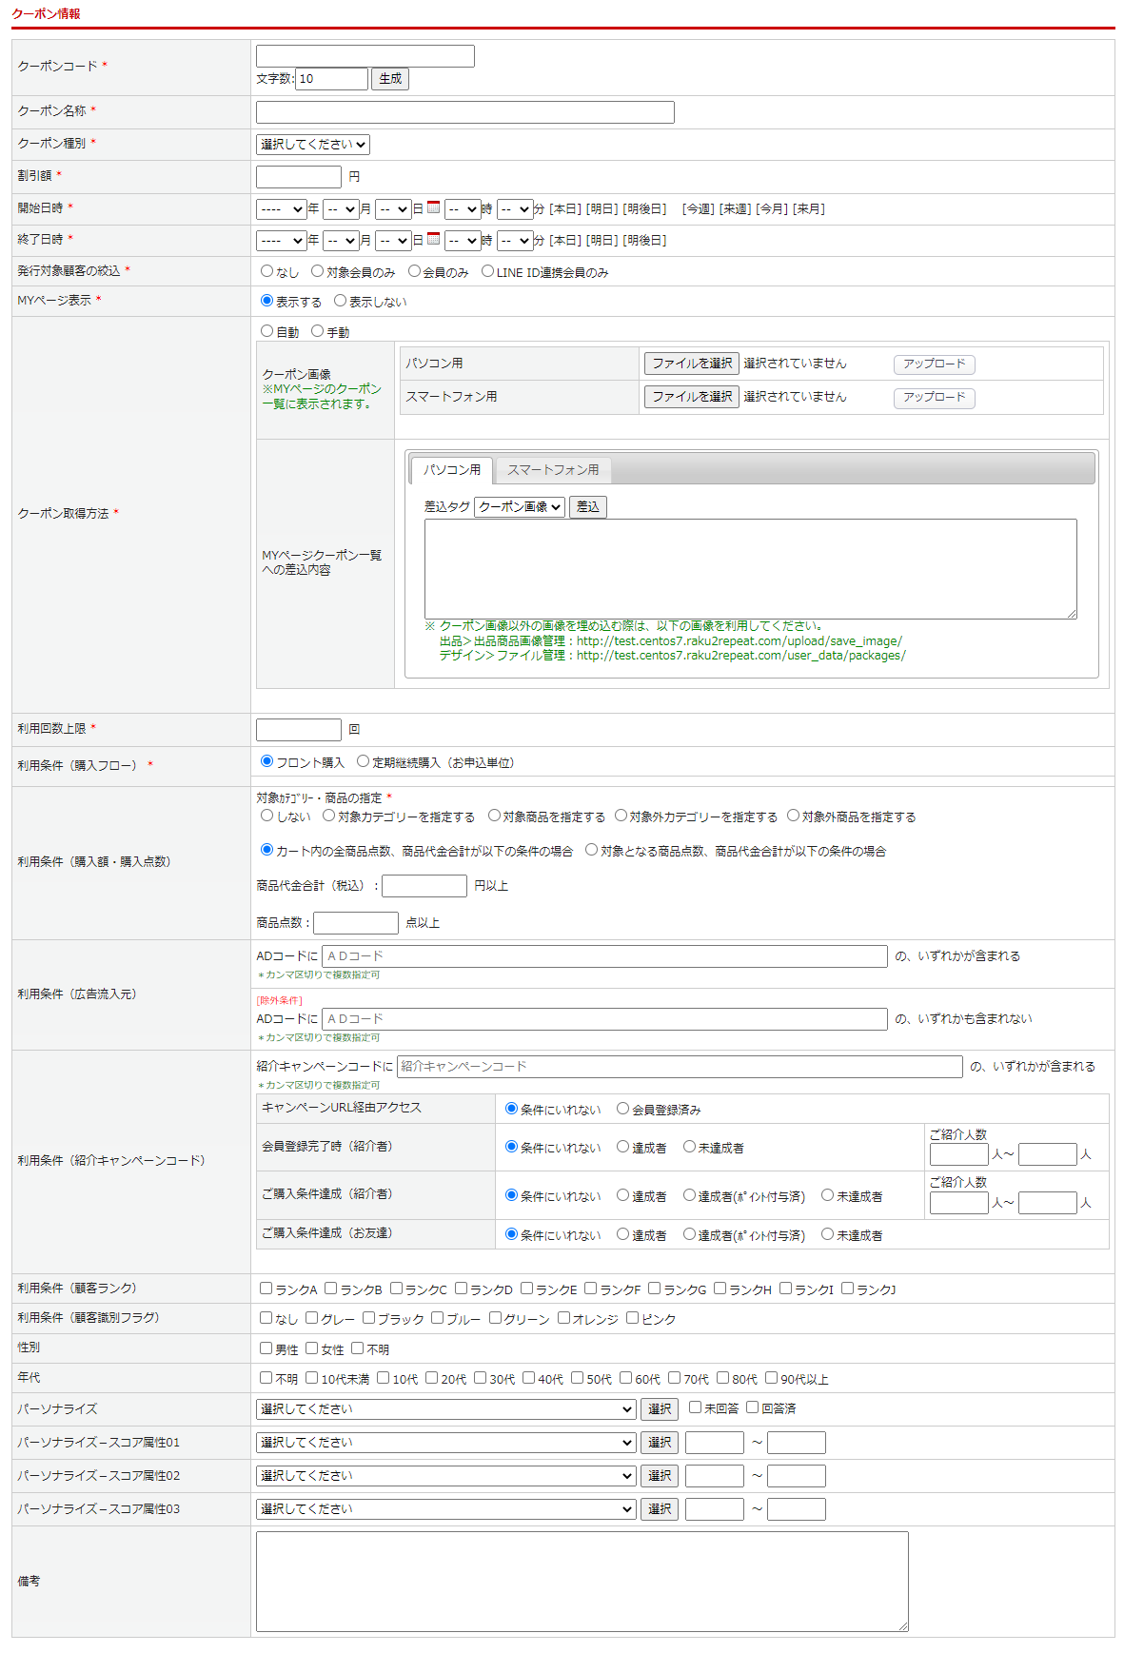Select the パソコン用 tab
This screenshot has width=1124, height=1653.
(x=452, y=470)
